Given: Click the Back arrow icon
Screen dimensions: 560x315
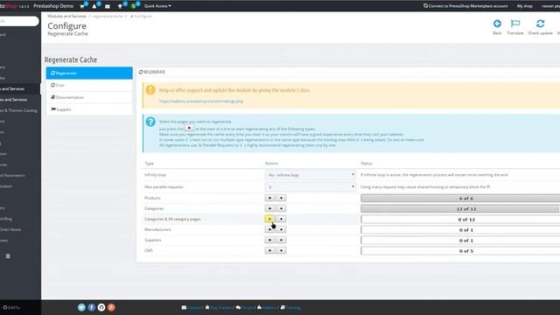Looking at the screenshot, I should point(497,24).
